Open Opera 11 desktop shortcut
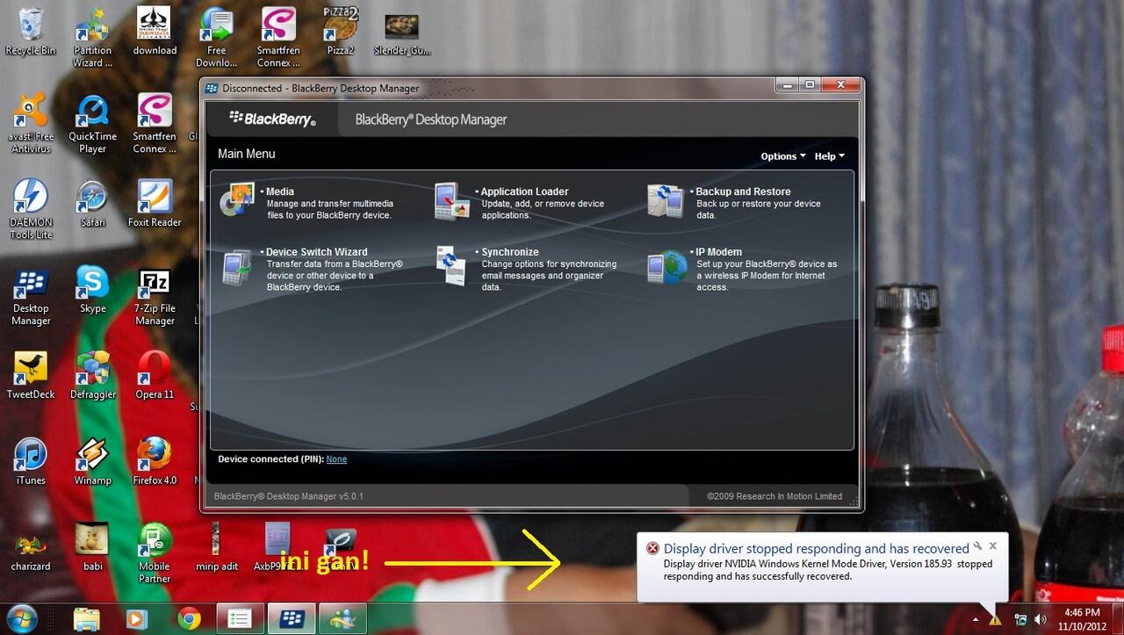 [x=155, y=376]
